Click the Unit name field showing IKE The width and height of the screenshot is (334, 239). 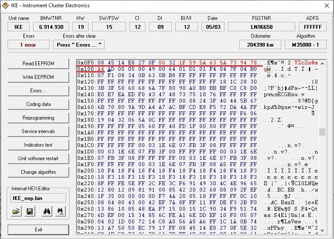(19, 27)
